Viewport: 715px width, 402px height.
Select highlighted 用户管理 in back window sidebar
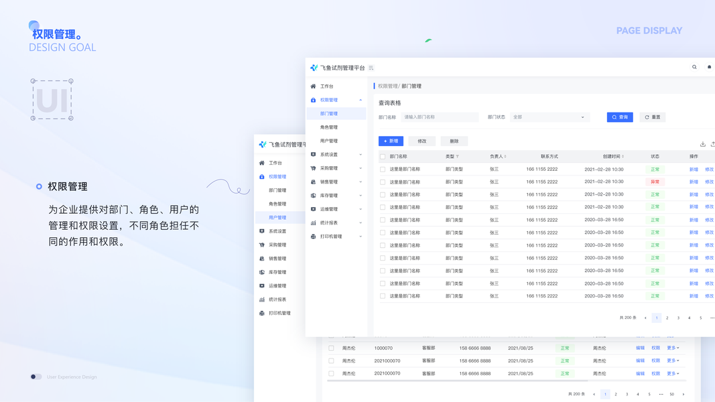click(x=280, y=217)
